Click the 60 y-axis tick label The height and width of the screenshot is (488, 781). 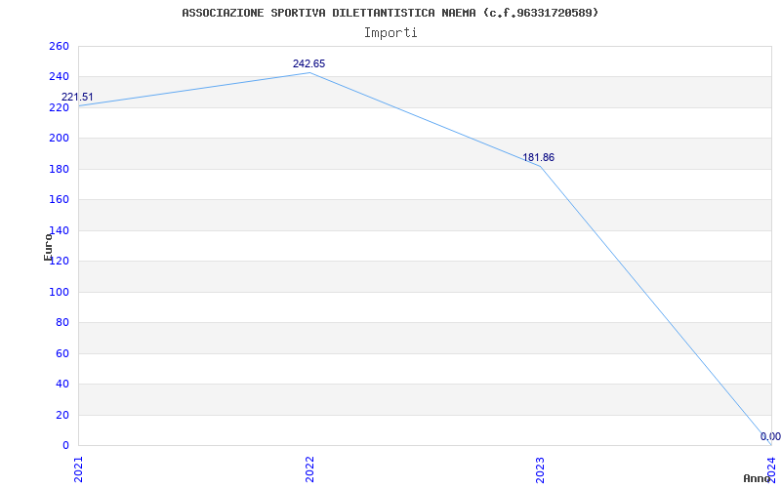tap(62, 353)
